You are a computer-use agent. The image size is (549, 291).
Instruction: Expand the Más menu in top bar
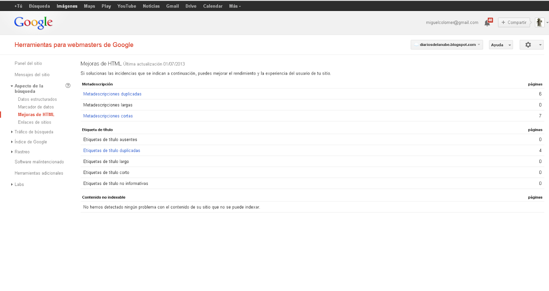point(235,6)
